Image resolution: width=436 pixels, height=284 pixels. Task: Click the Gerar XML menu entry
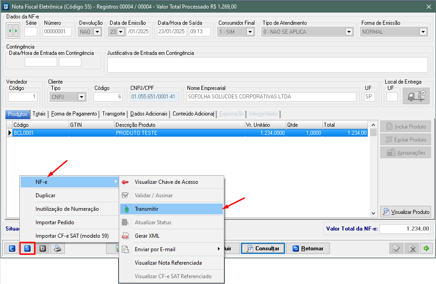[147, 236]
